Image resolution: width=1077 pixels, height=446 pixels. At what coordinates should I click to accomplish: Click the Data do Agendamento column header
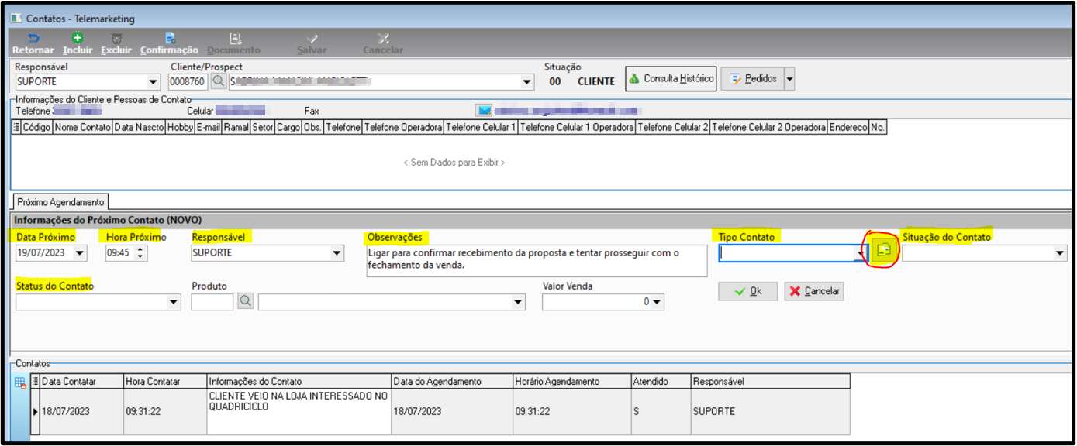(x=452, y=382)
